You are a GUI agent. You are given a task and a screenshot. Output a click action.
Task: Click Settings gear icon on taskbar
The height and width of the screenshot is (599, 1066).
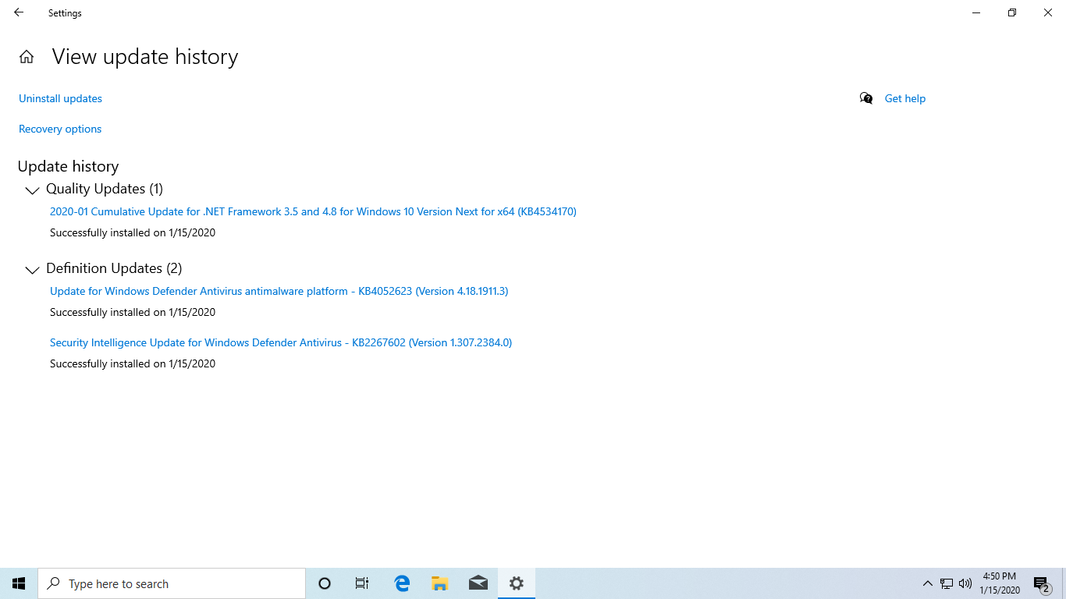click(x=516, y=583)
